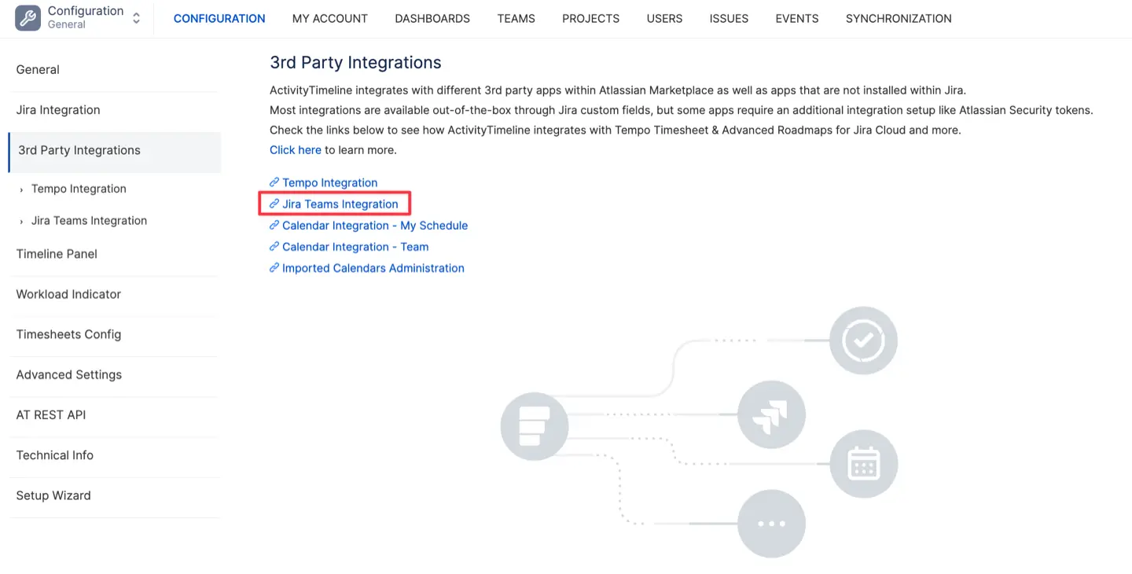Click the checkmark circle illustration icon
Image resolution: width=1132 pixels, height=574 pixels.
tap(863, 340)
